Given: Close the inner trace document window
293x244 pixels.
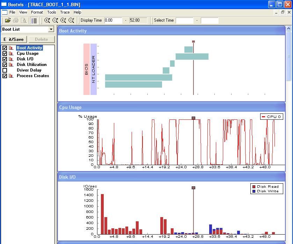Looking at the screenshot, I should 289,13.
